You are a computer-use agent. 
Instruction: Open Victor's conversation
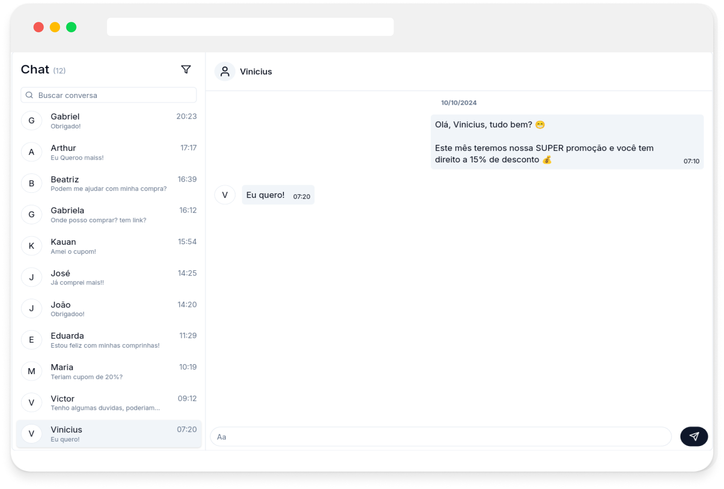pos(109,402)
